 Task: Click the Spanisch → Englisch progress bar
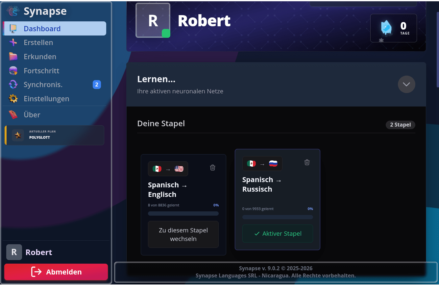[x=183, y=214]
